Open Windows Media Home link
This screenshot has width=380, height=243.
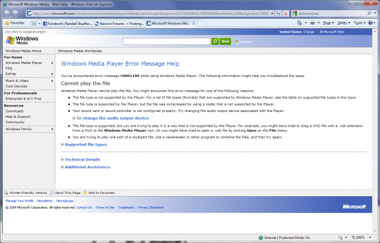click(x=23, y=51)
